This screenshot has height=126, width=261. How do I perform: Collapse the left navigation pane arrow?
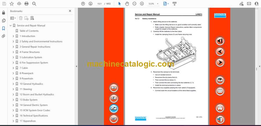(76, 66)
